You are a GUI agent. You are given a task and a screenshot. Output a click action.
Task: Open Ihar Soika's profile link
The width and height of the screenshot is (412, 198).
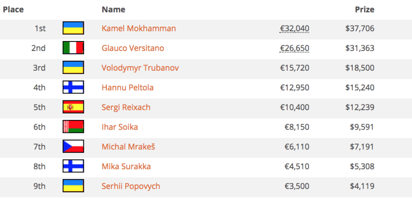(x=120, y=127)
